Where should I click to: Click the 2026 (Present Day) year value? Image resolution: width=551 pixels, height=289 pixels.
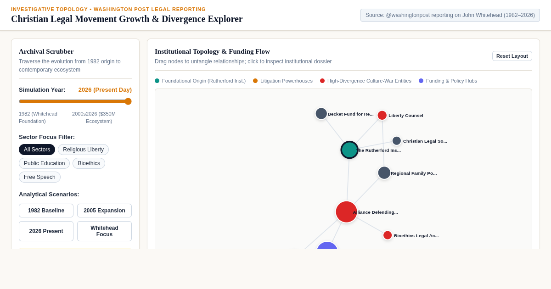pos(105,90)
